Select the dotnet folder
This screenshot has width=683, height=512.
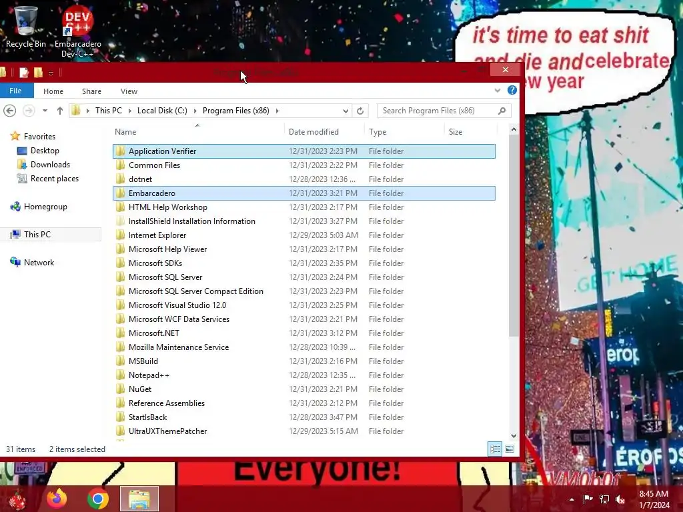pyautogui.click(x=303, y=179)
